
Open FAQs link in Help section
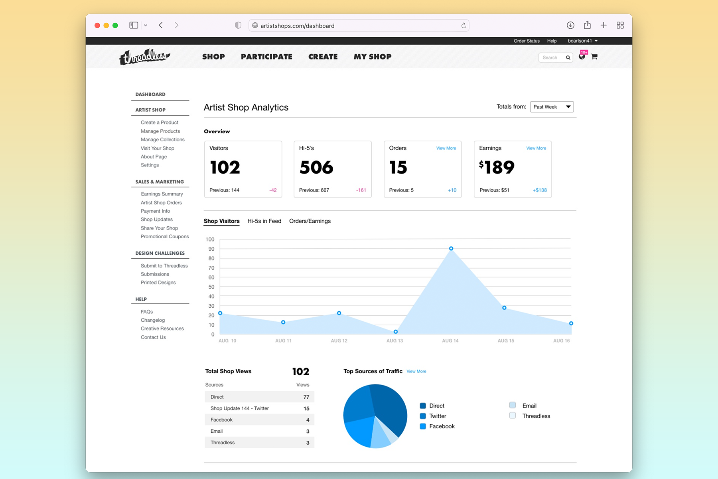147,312
